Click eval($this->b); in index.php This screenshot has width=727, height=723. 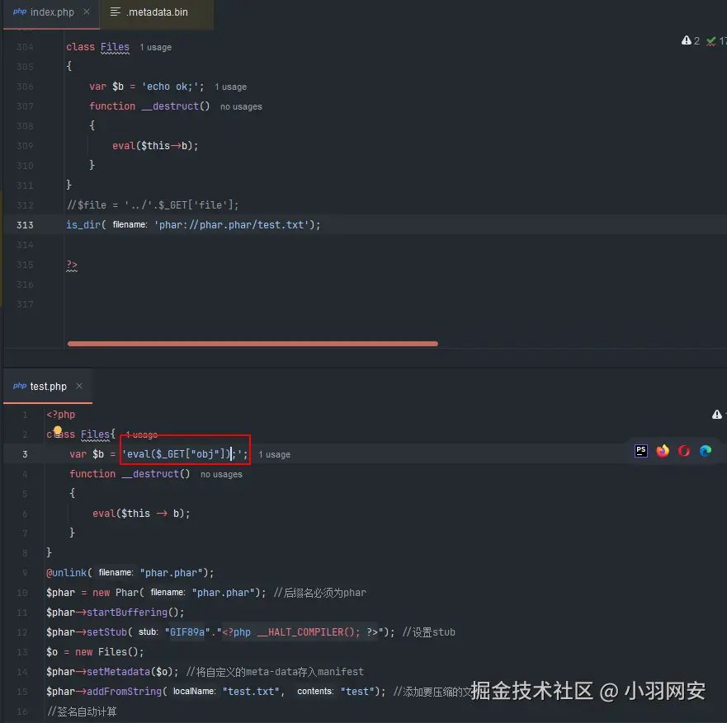[x=155, y=145]
